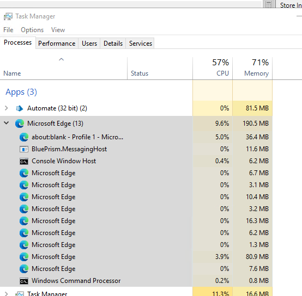The image size is (302, 296).
Task: Click the 9.6% CPU value for Edge
Action: [222, 124]
